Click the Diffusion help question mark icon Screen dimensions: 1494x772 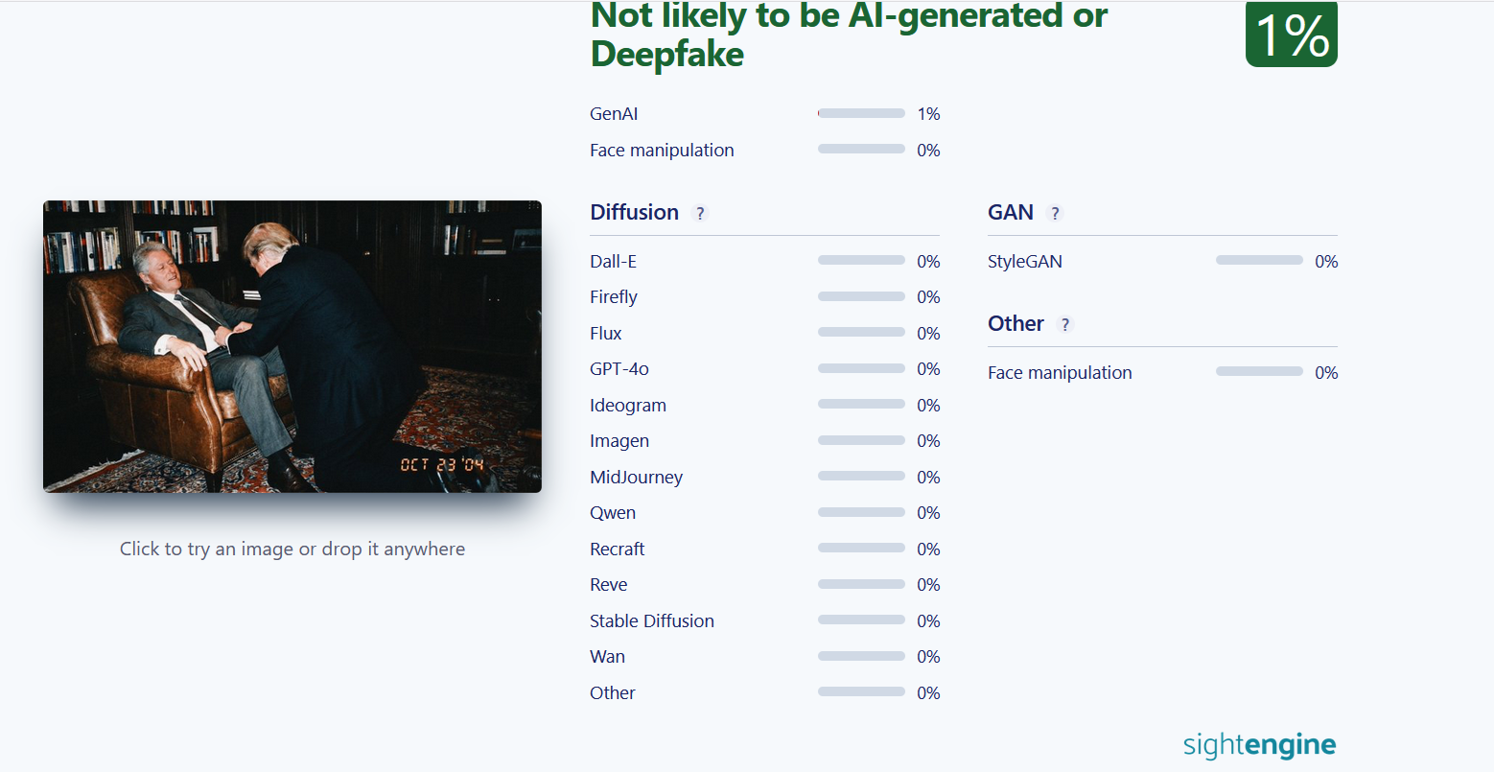(700, 214)
